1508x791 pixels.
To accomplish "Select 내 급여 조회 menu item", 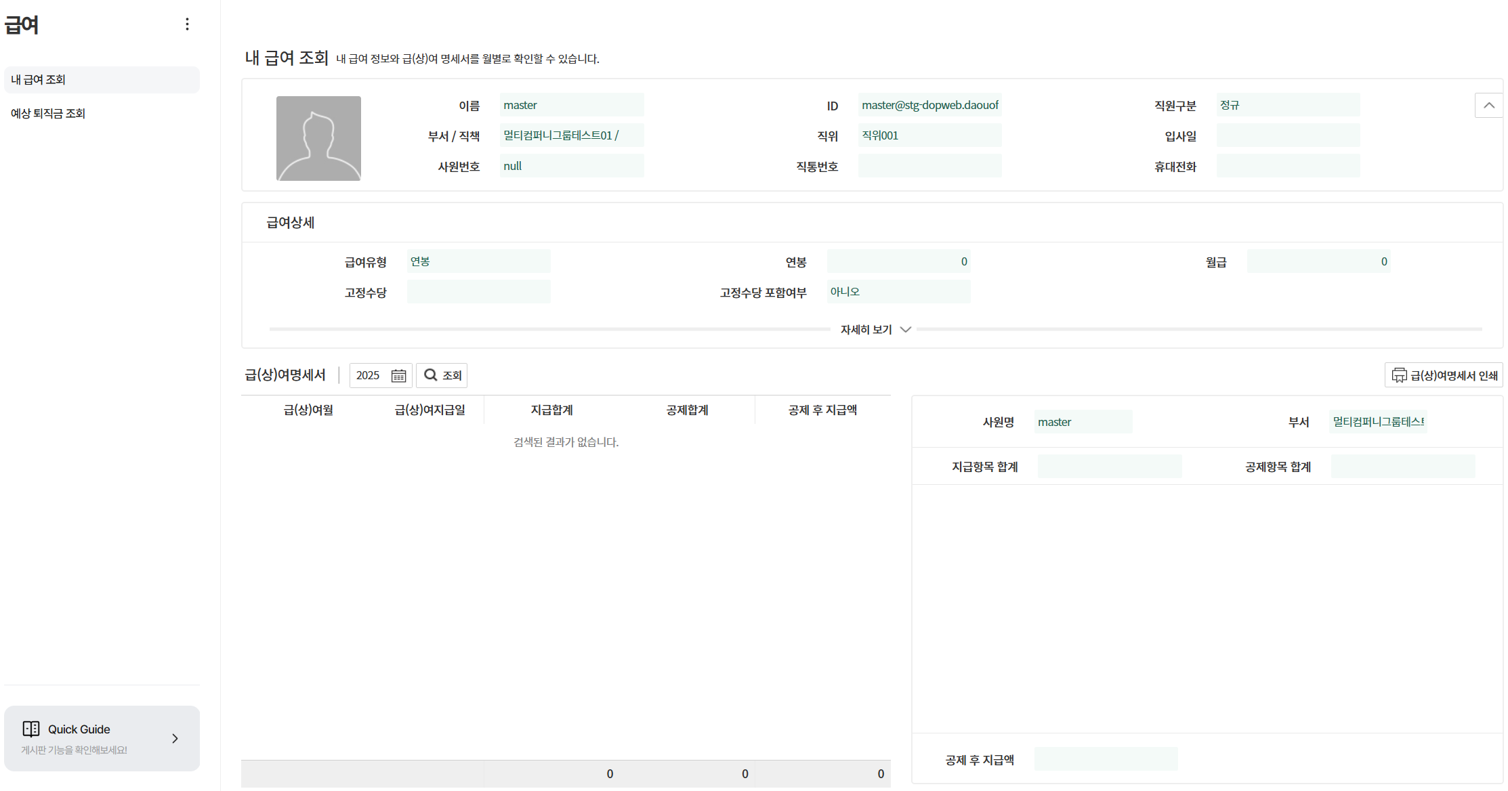I will [x=102, y=80].
